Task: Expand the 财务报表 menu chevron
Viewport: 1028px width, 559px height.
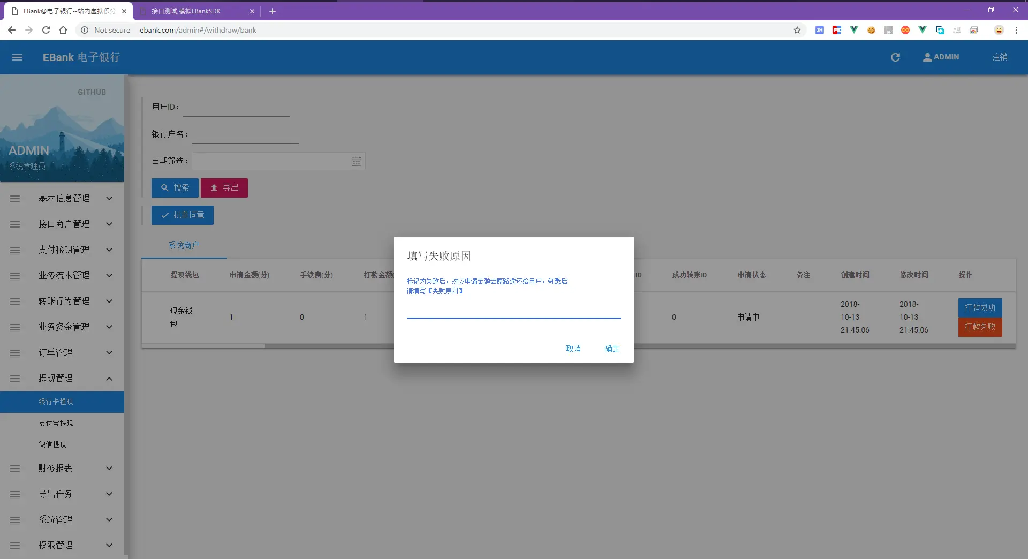Action: [x=109, y=469]
